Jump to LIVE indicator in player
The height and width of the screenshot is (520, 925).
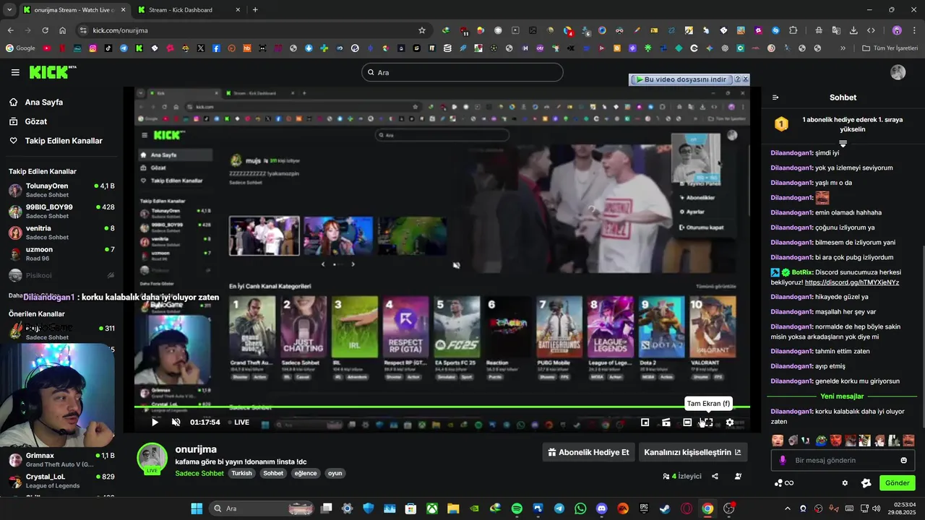coord(238,422)
